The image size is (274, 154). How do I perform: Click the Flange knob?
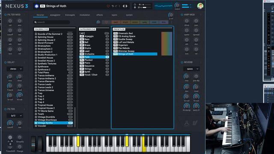[20, 147]
